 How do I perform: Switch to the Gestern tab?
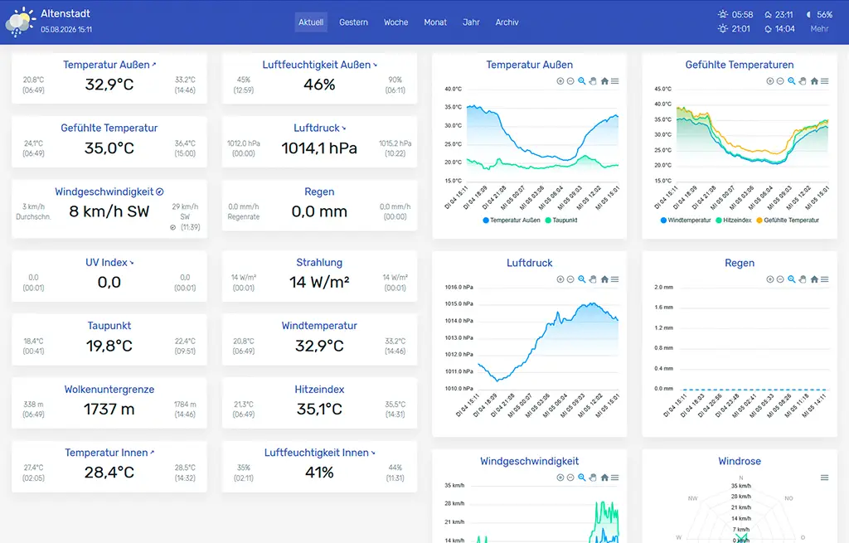[353, 22]
